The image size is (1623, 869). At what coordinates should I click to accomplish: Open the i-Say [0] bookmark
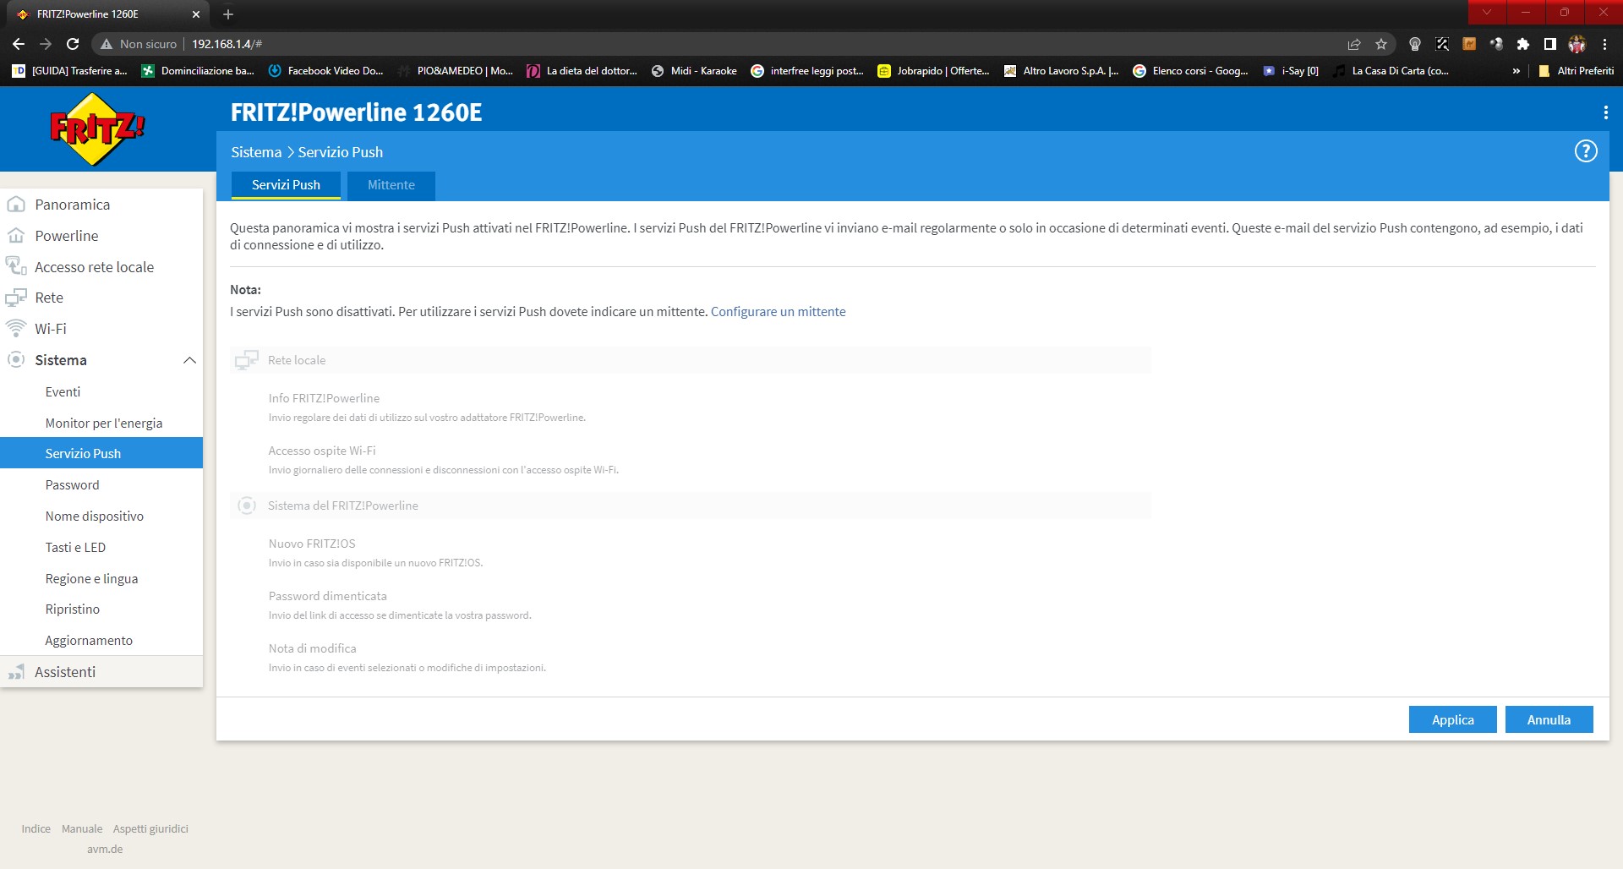1291,71
